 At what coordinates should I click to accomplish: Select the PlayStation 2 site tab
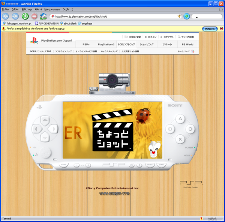pyautogui.click(x=106, y=44)
